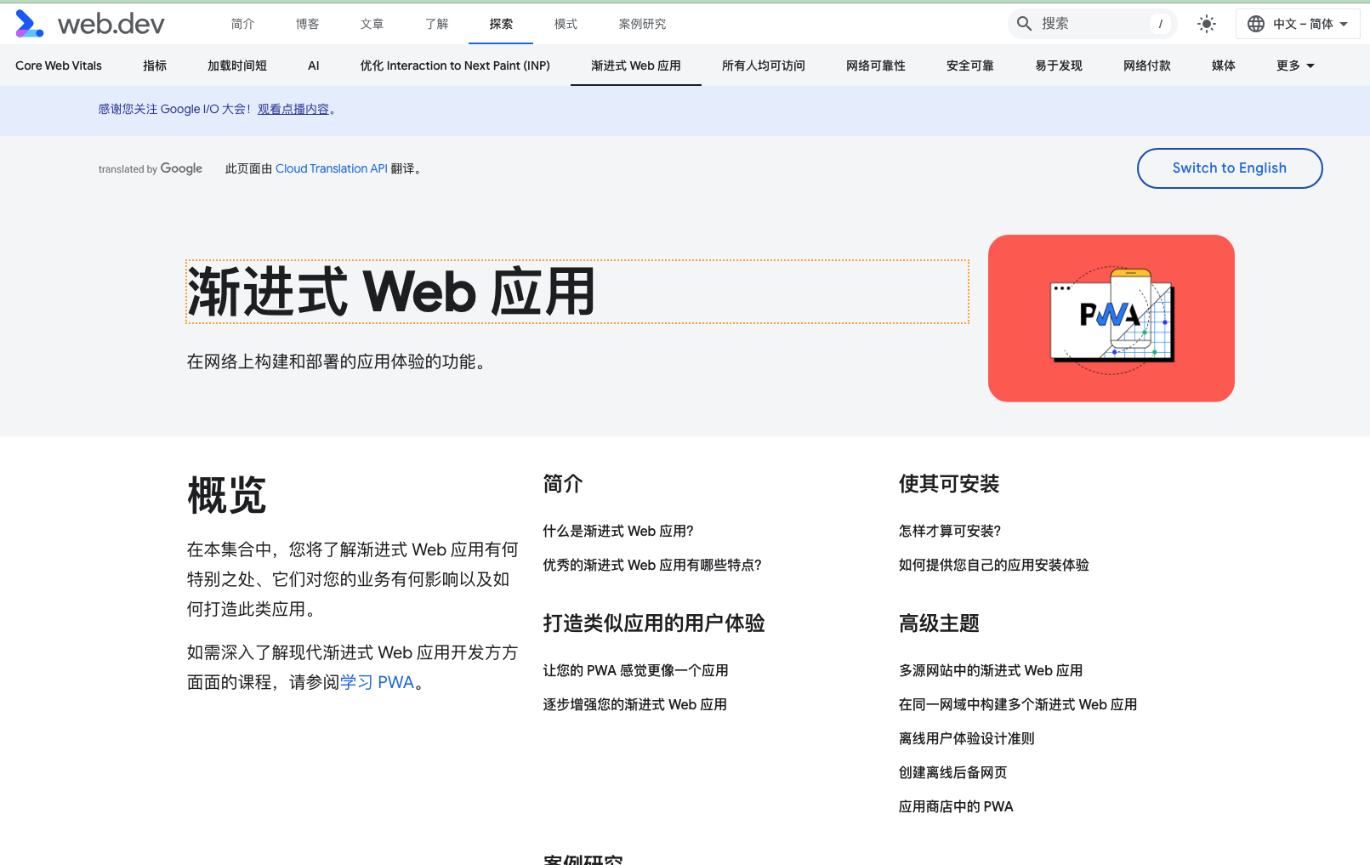This screenshot has height=865, width=1370.
Task: Click the PWA illustration image
Action: pos(1111,318)
